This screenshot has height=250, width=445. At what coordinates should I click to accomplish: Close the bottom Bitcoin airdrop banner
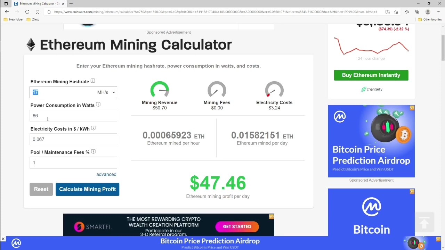(x=3, y=239)
